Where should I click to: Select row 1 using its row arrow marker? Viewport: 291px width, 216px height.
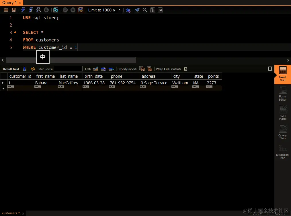tap(3, 83)
